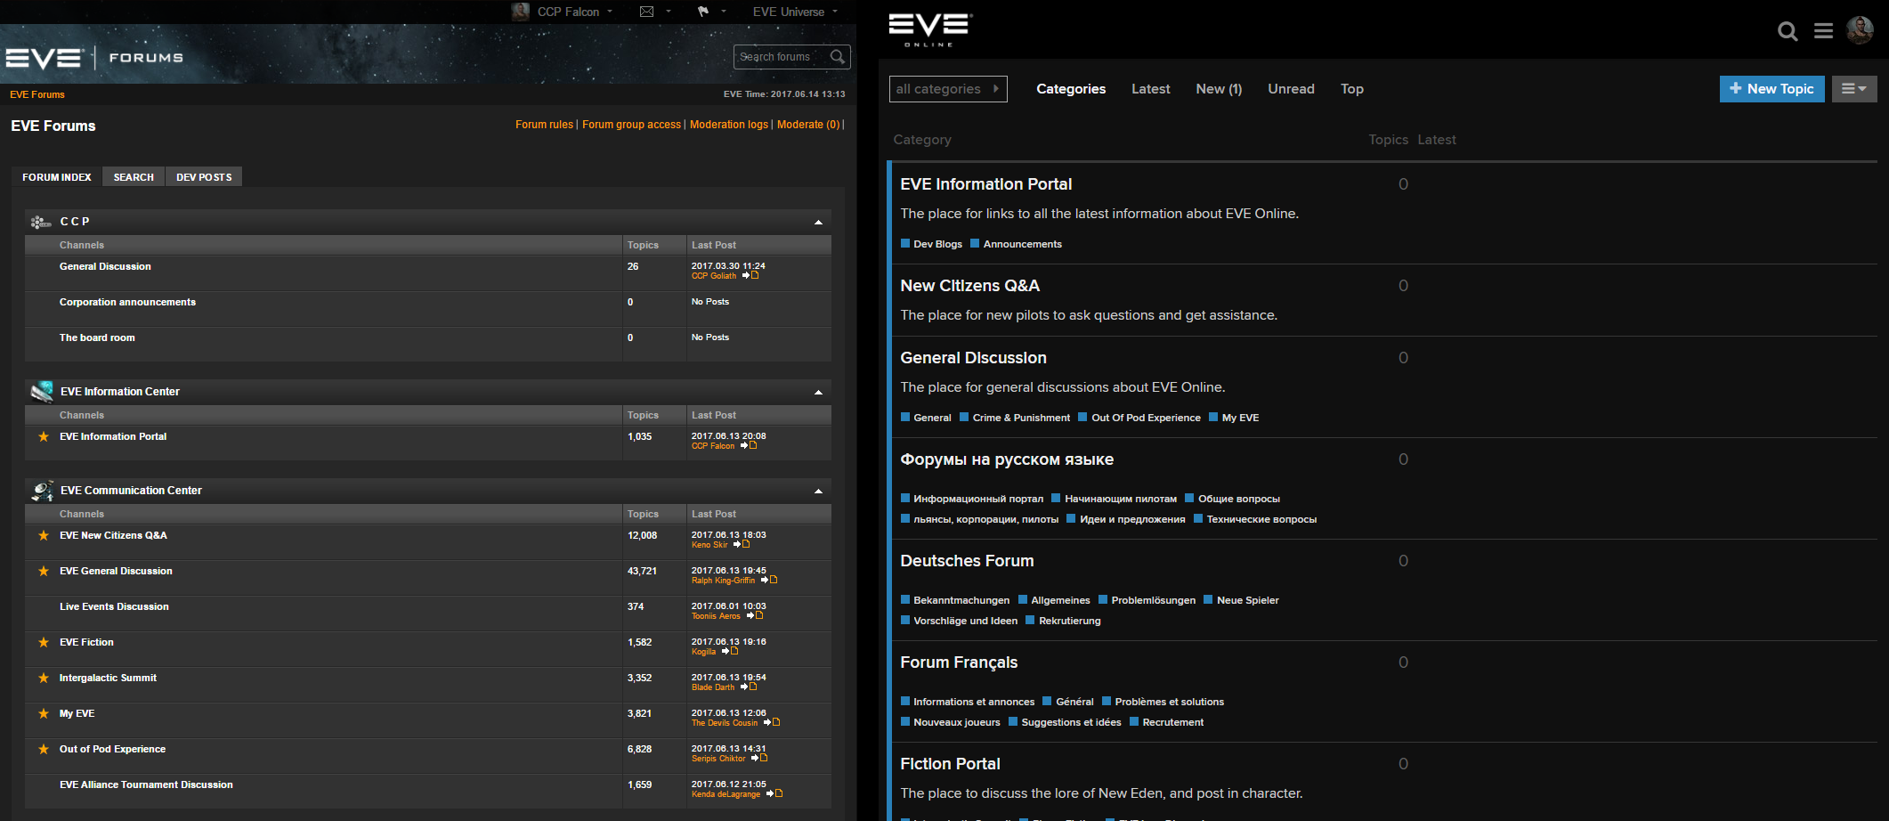This screenshot has width=1889, height=821.
Task: Click the EVE Information Center section icon
Action: [42, 392]
